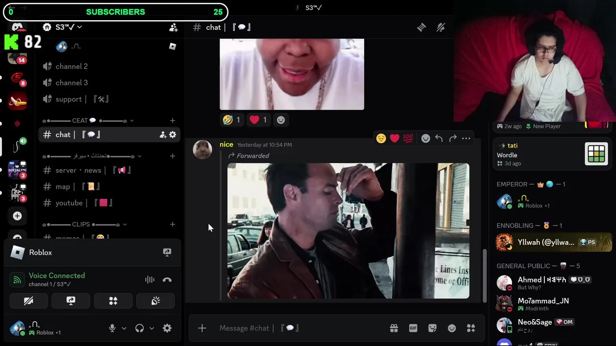Collapse the Arabic-named category chevron
The height and width of the screenshot is (346, 616).
point(139,156)
